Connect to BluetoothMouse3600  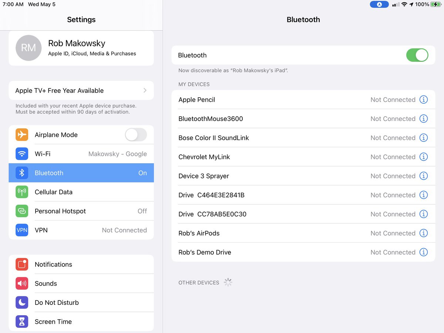[x=303, y=119]
